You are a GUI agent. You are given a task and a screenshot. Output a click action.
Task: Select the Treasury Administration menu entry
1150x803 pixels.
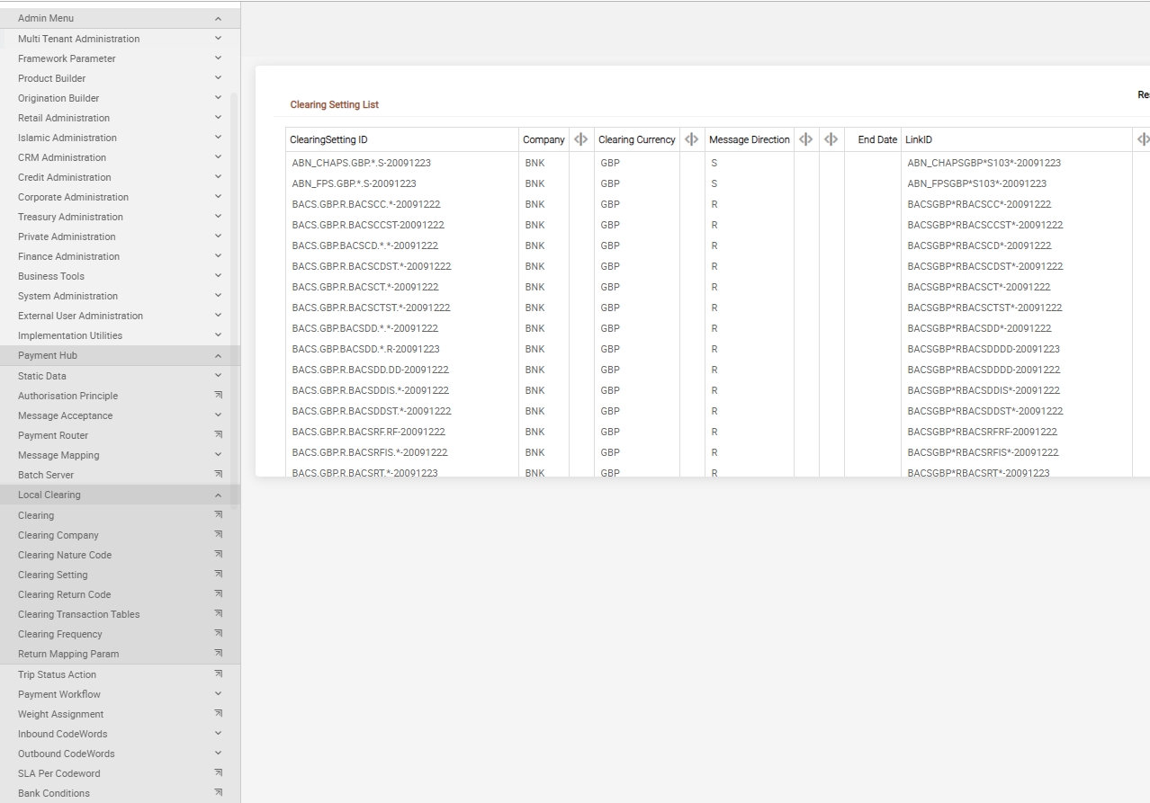tap(70, 217)
